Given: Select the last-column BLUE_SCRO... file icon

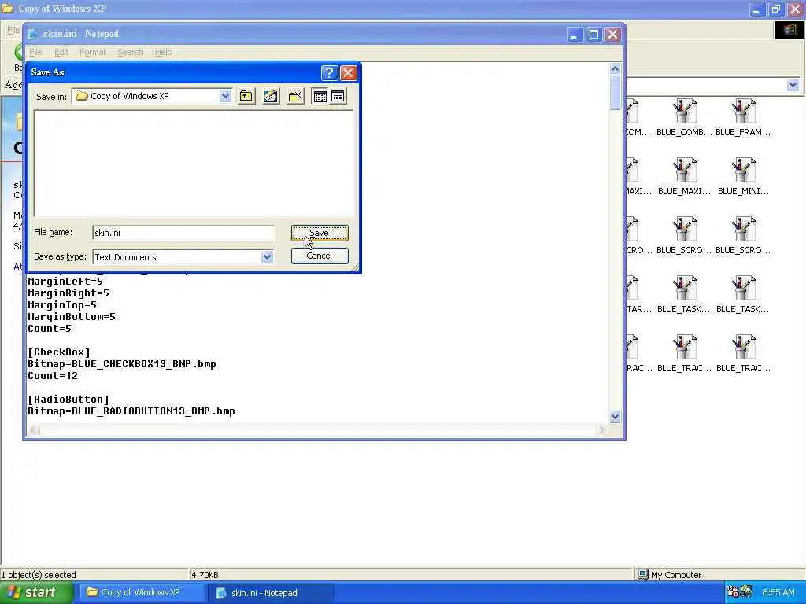Looking at the screenshot, I should tap(743, 236).
